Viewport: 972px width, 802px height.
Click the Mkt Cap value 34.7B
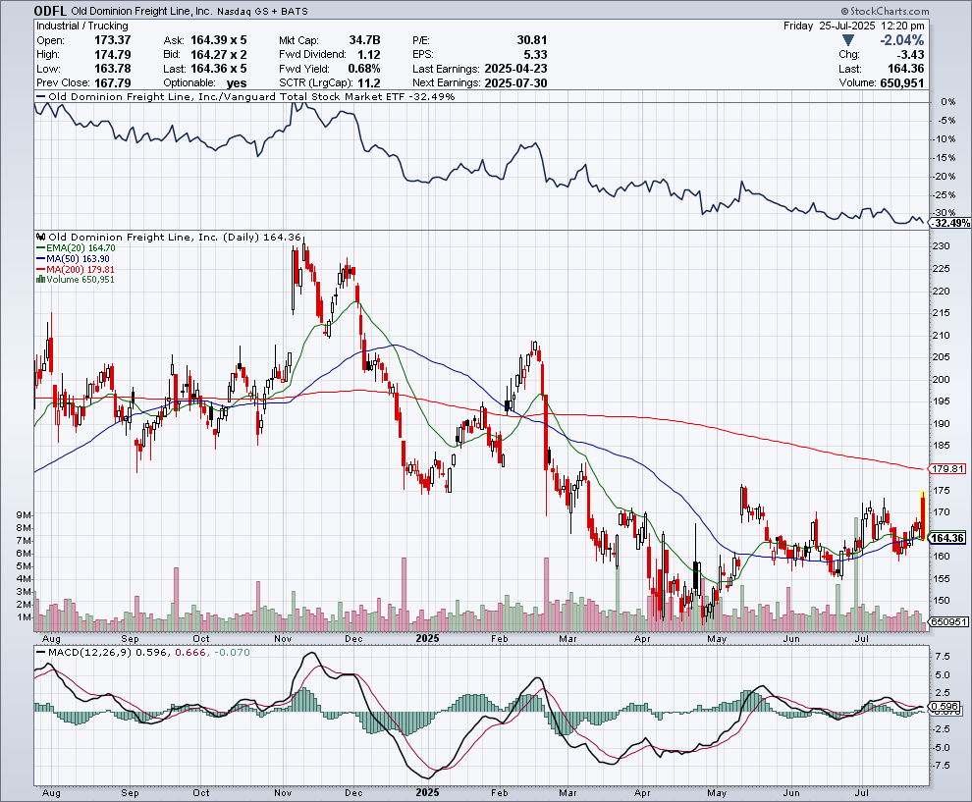(364, 40)
